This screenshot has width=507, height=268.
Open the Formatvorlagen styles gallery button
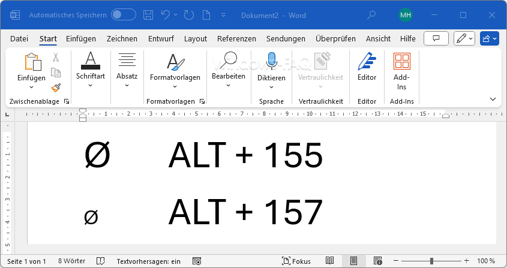tap(175, 71)
